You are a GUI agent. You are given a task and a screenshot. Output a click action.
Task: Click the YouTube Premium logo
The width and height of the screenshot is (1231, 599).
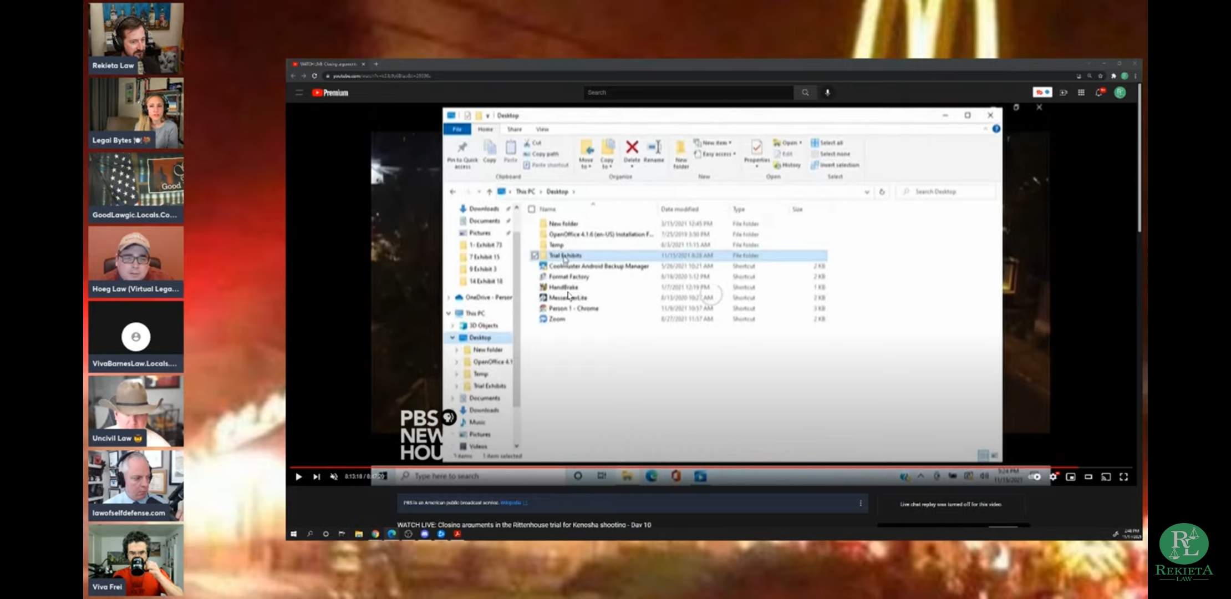[x=330, y=93]
